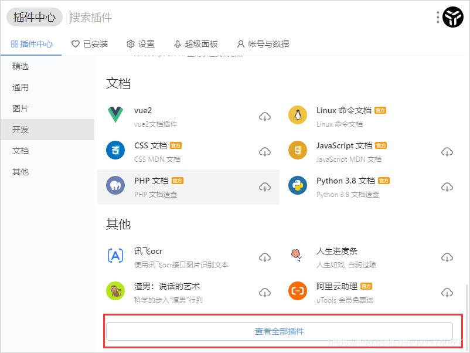Open the 讯飞ocr plugin title
Viewport: 470px width, 353px height.
point(148,251)
